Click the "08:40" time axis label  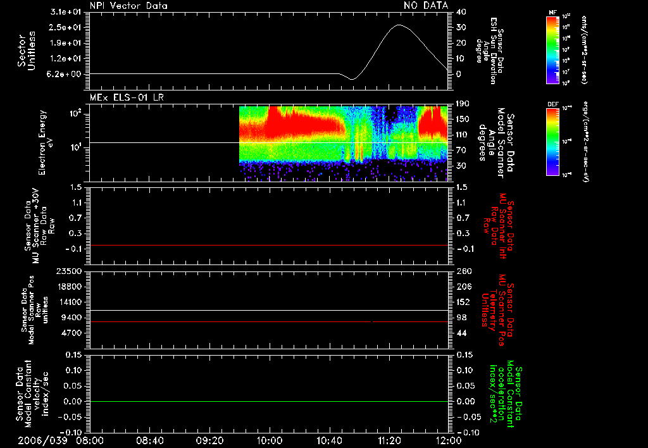click(x=150, y=440)
